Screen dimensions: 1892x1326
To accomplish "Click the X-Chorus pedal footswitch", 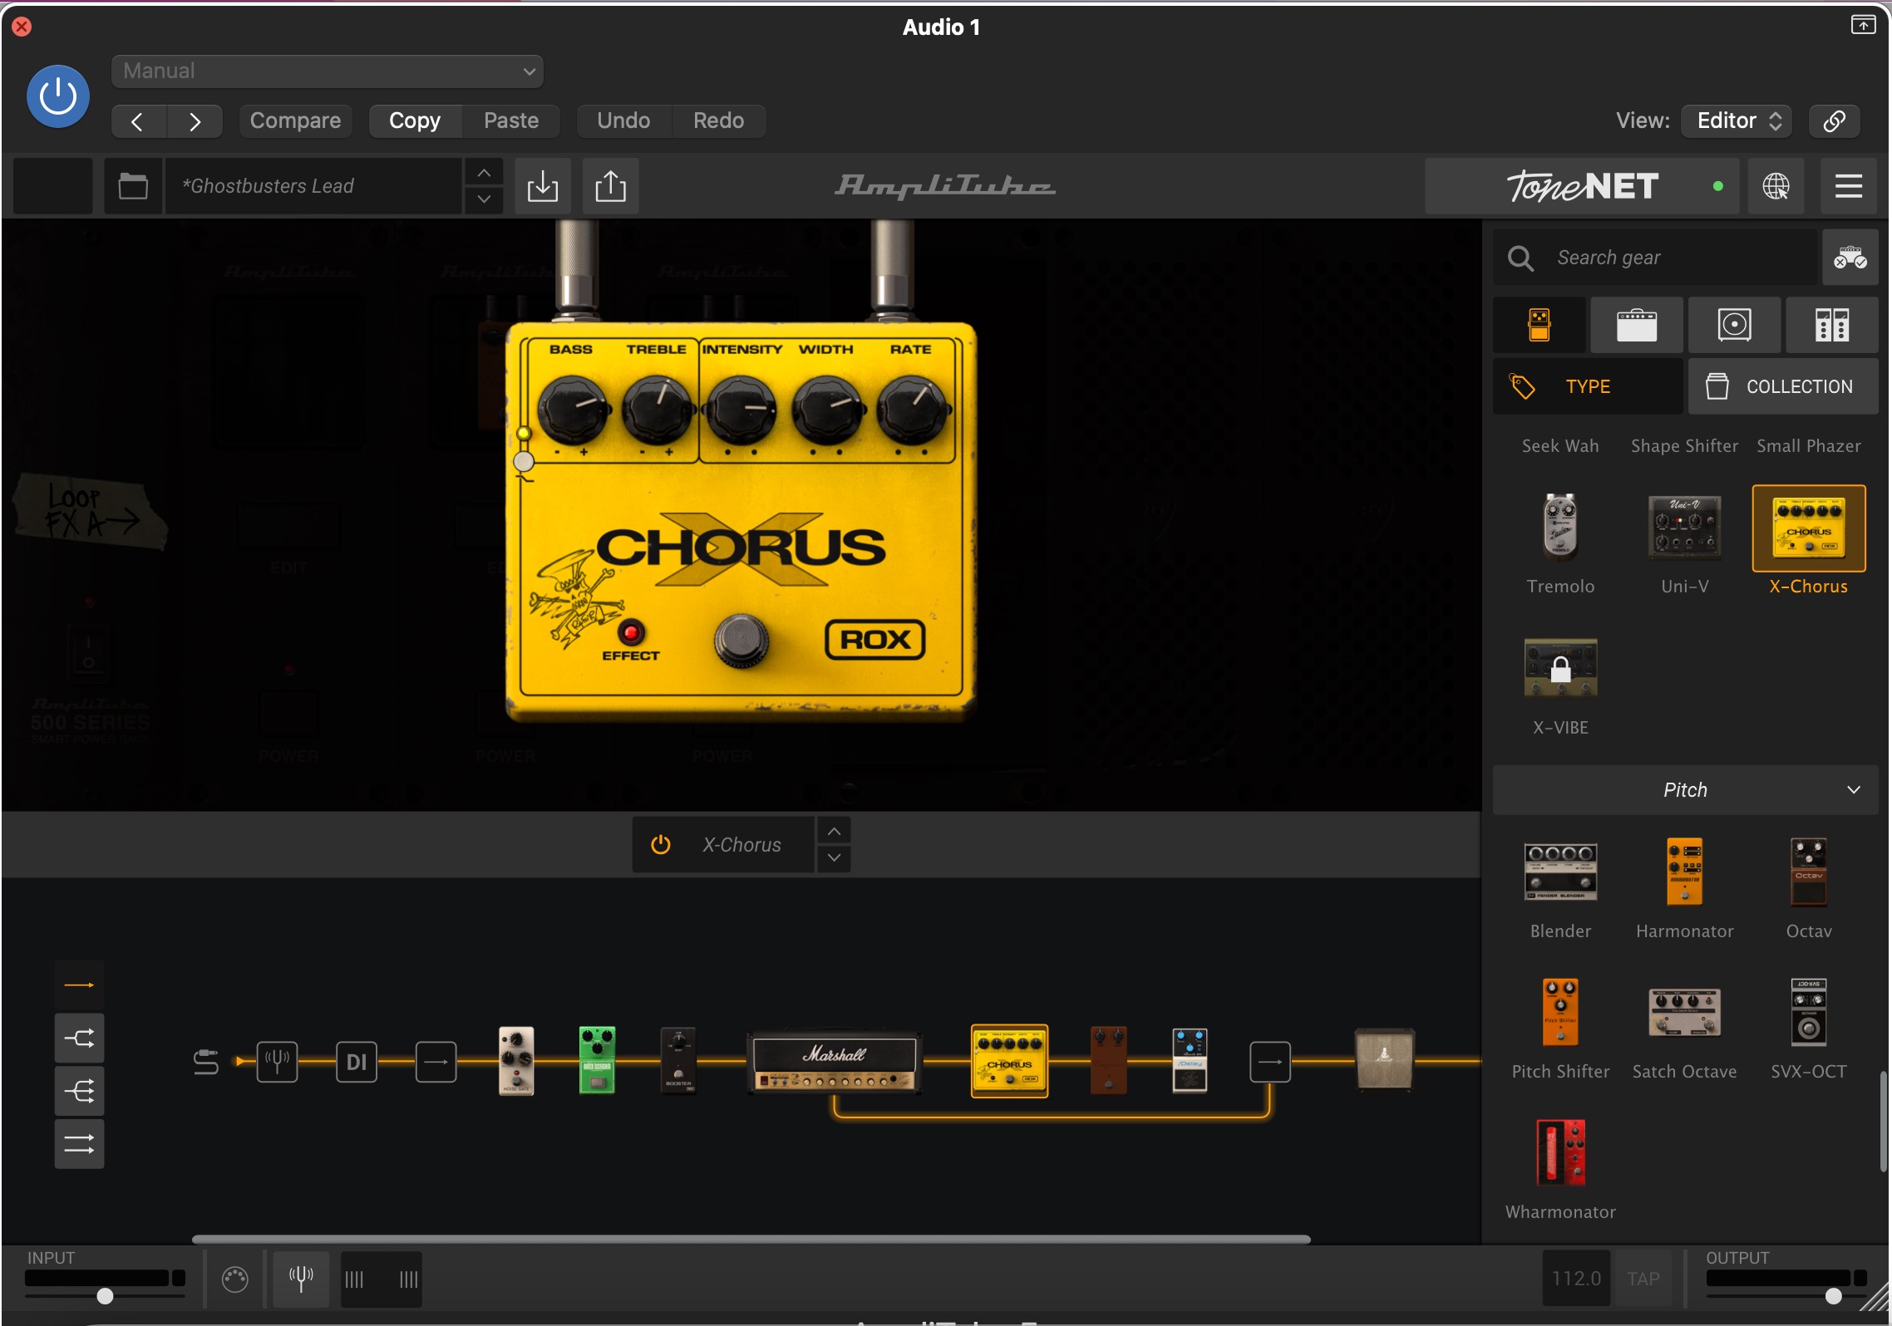I will coord(741,641).
